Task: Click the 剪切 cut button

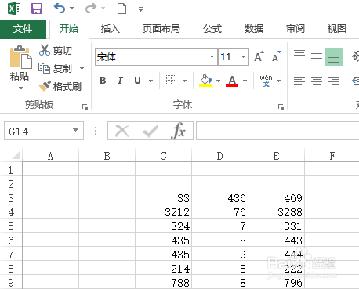Action: click(56, 50)
